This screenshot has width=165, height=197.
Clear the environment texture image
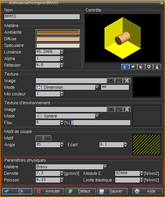click(x=127, y=109)
